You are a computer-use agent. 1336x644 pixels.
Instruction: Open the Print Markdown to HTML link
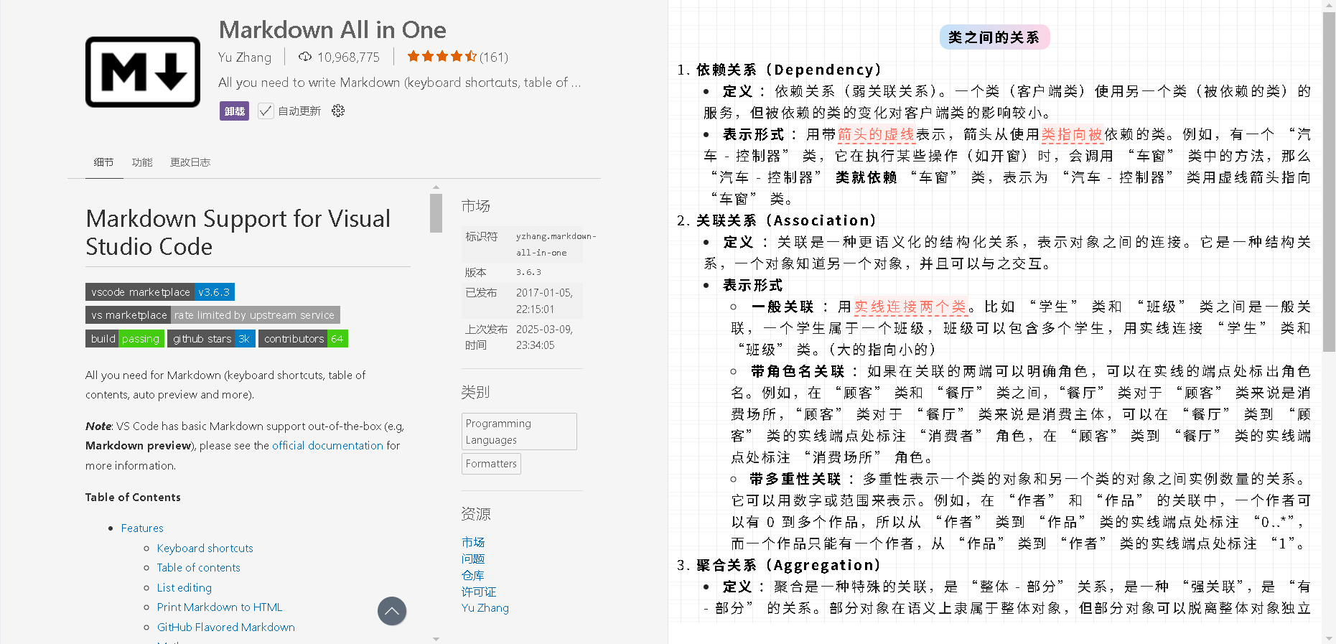220,607
